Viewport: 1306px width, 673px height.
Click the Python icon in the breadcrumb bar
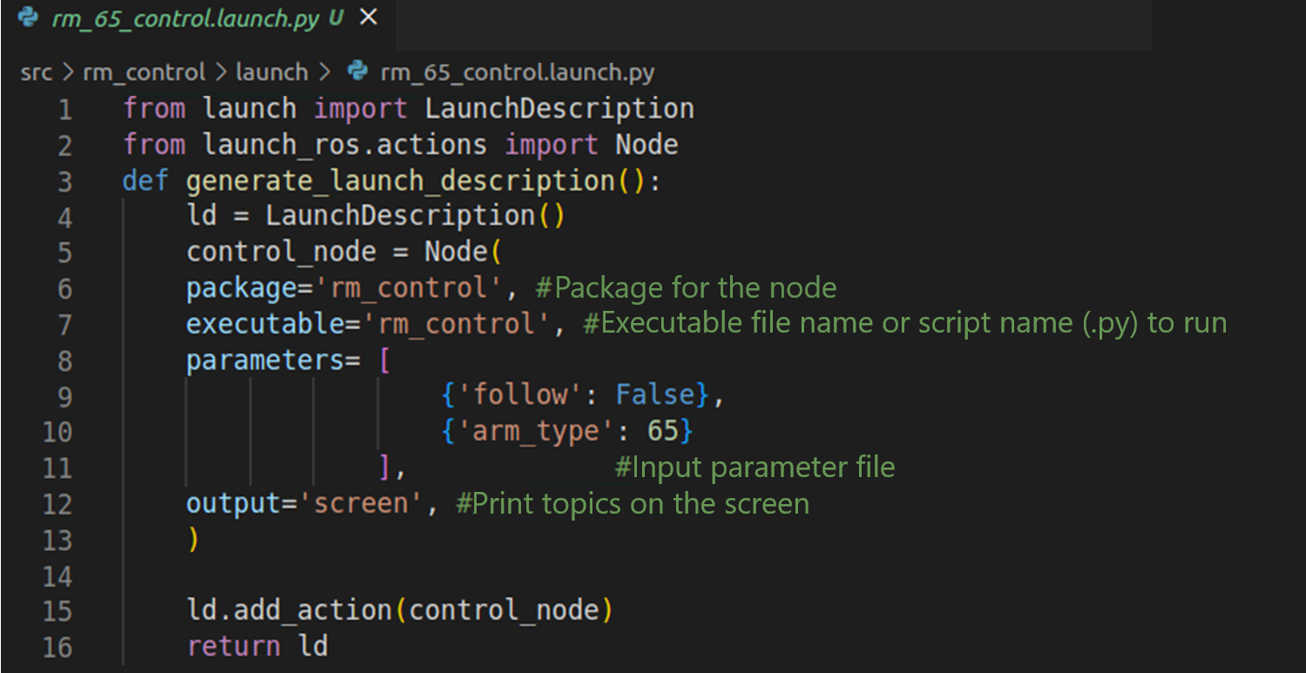pos(357,71)
